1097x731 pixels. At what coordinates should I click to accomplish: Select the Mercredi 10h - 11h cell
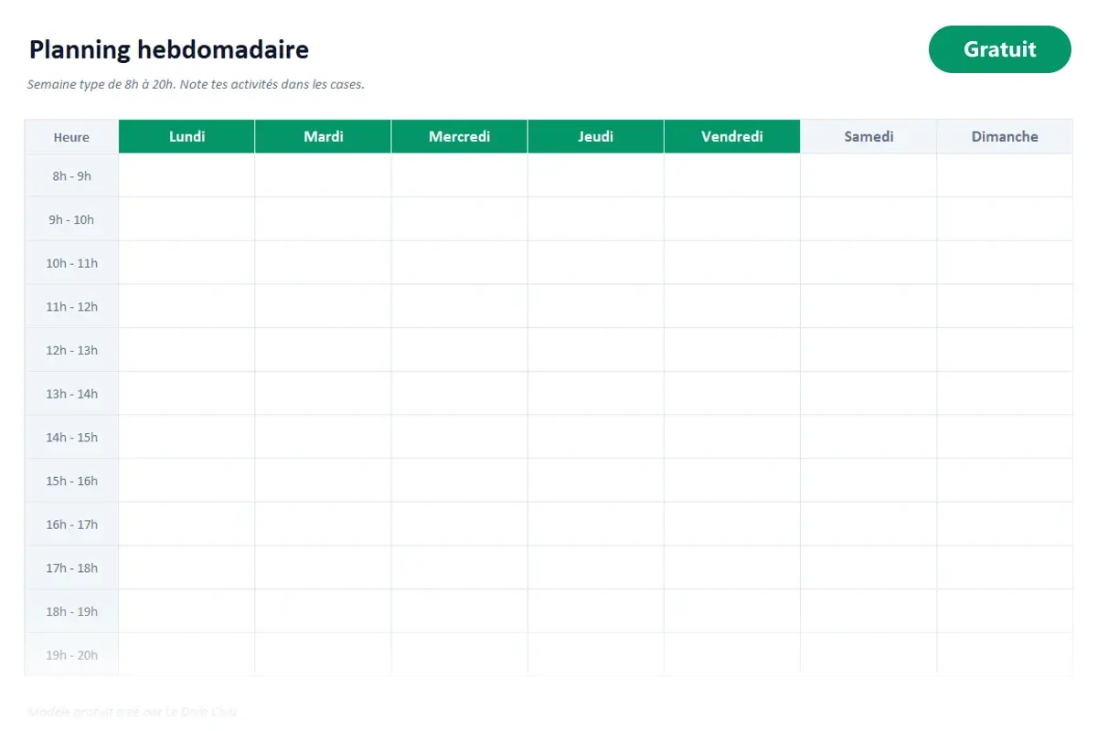459,263
